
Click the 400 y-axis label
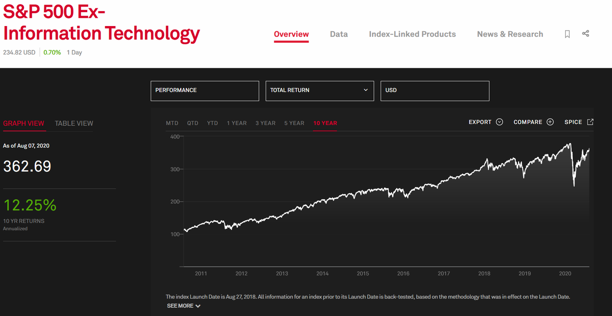point(175,137)
